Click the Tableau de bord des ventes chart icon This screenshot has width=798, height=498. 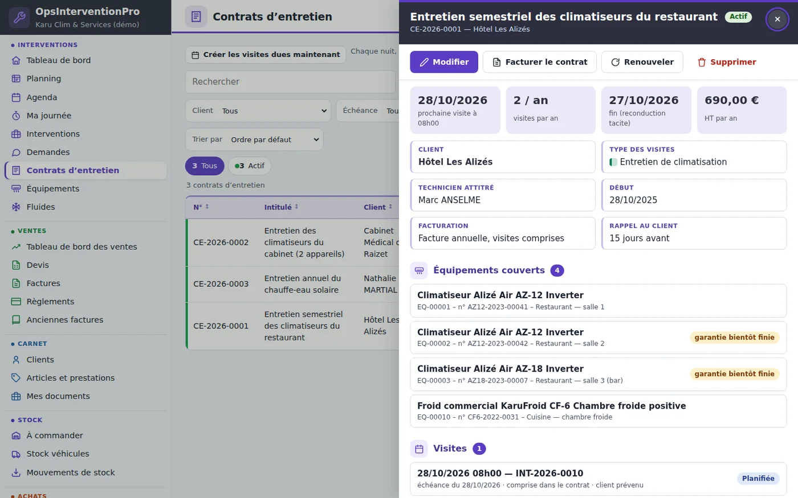pyautogui.click(x=16, y=246)
